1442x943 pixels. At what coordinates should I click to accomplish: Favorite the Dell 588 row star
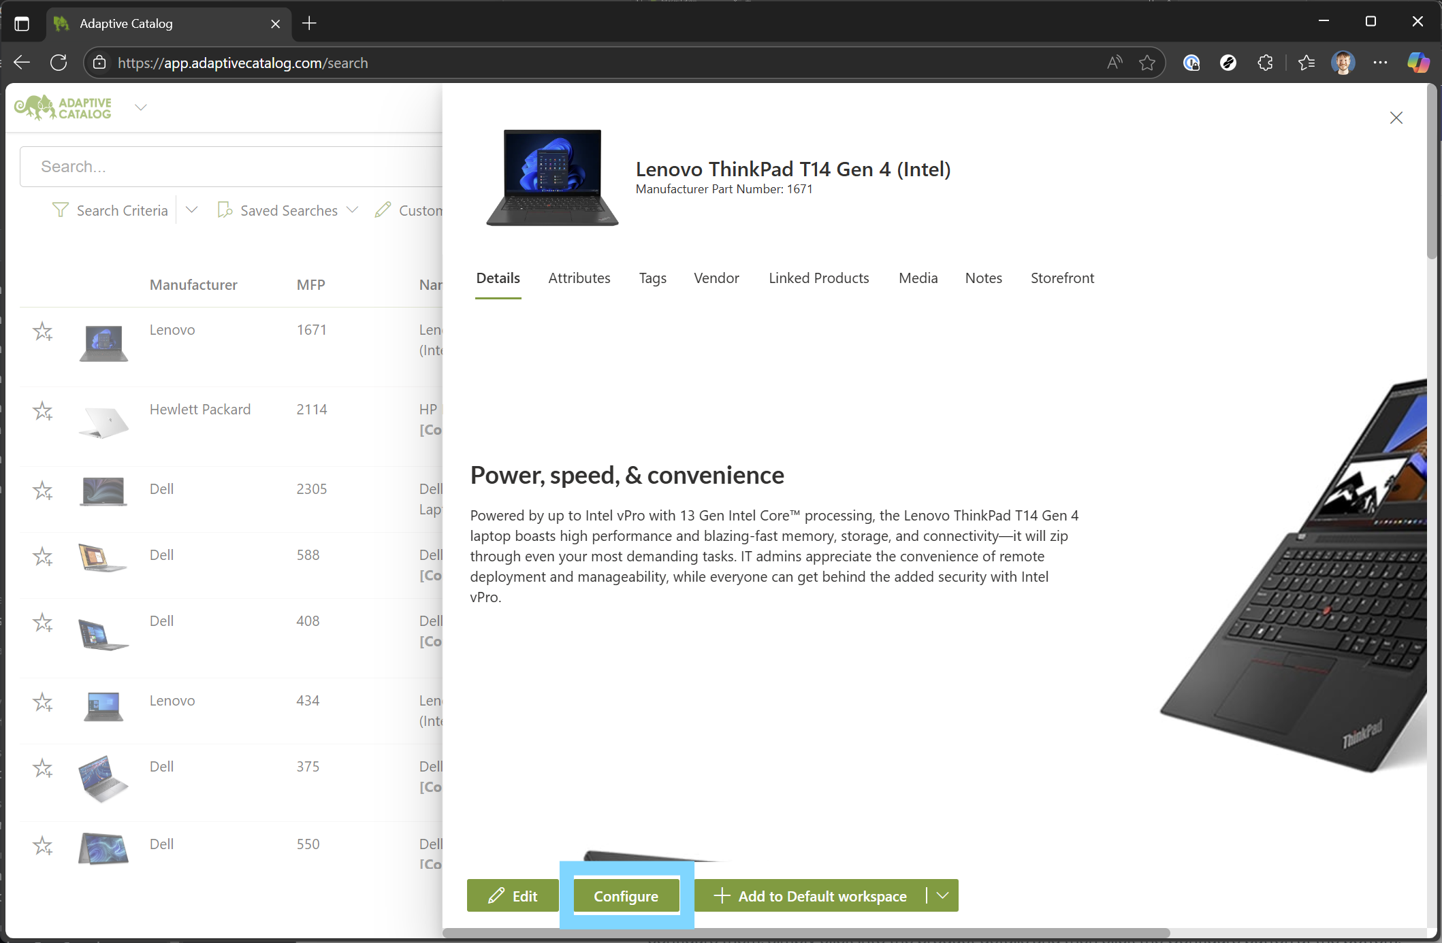click(43, 557)
